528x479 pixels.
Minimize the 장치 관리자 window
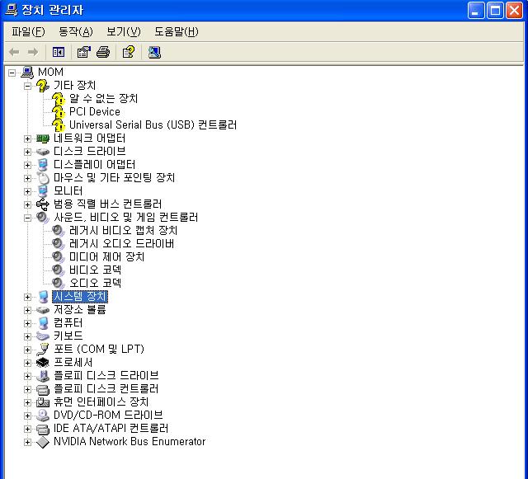pyautogui.click(x=476, y=10)
